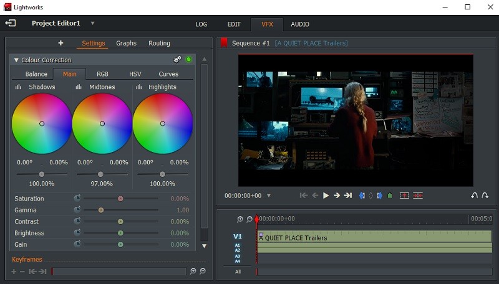This screenshot has height=284, width=499.
Task: Toggle the A3 audio track
Action: [238, 256]
